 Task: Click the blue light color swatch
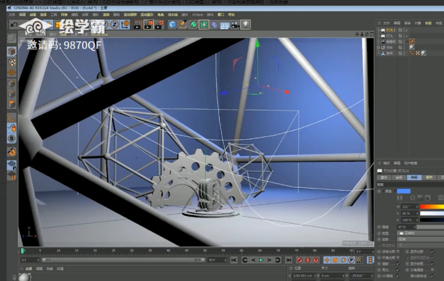tap(403, 192)
